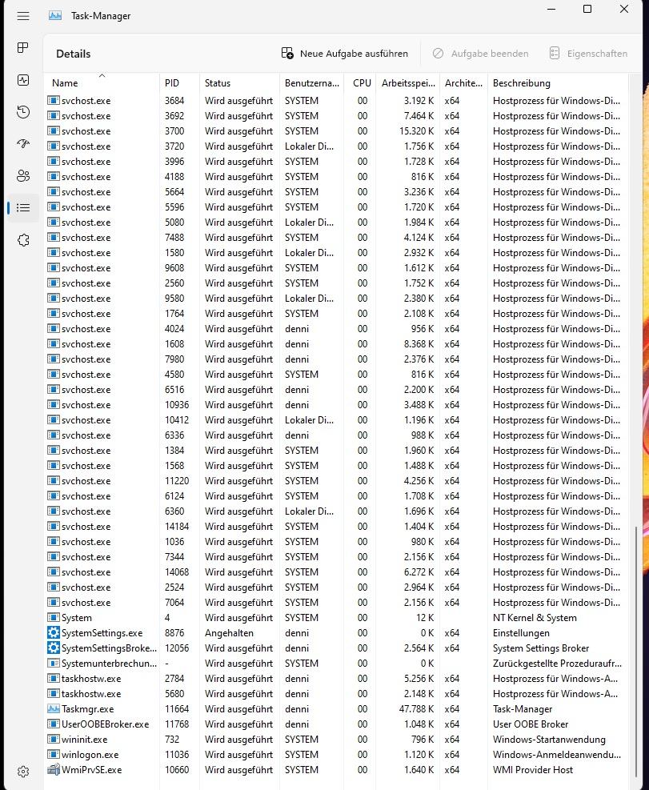This screenshot has width=649, height=790.
Task: Click the Task-Manager app icon in the title bar
Action: click(55, 16)
